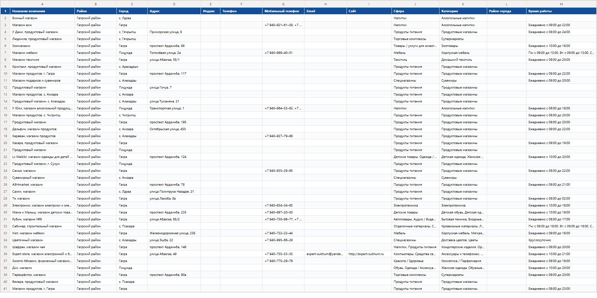Select 'Ежедневно с 08:00 до 24:00' cell
The height and width of the screenshot is (298, 597).
coord(561,32)
